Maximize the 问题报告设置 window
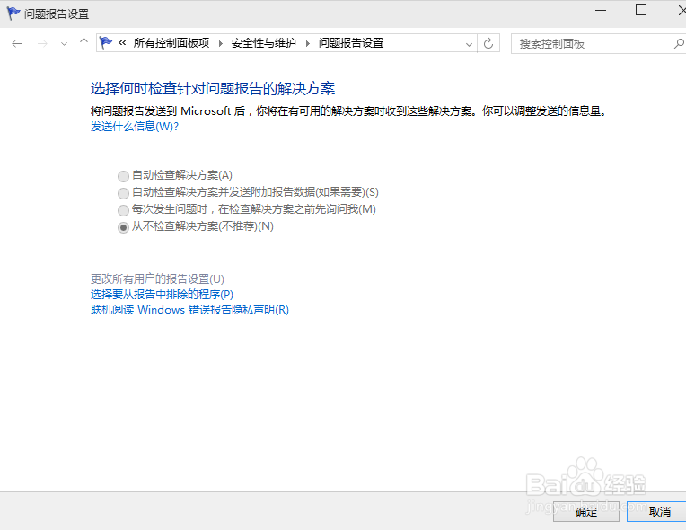686x530 pixels. (641, 11)
